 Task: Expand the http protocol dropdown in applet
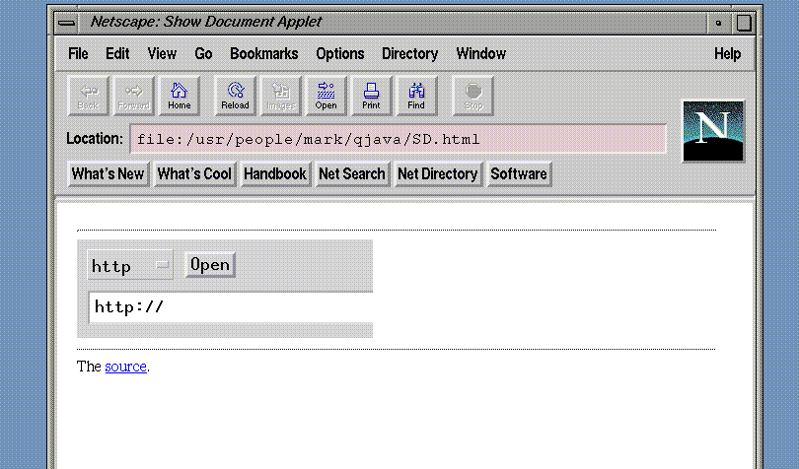(130, 265)
